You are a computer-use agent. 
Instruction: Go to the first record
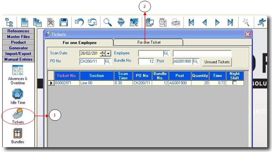192,22
